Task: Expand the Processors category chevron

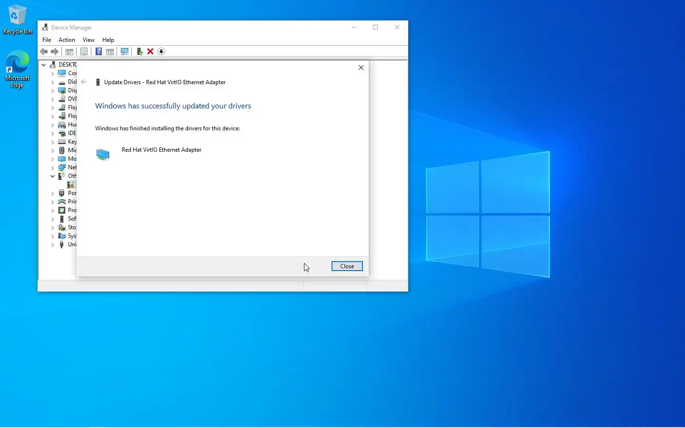Action: coord(53,211)
